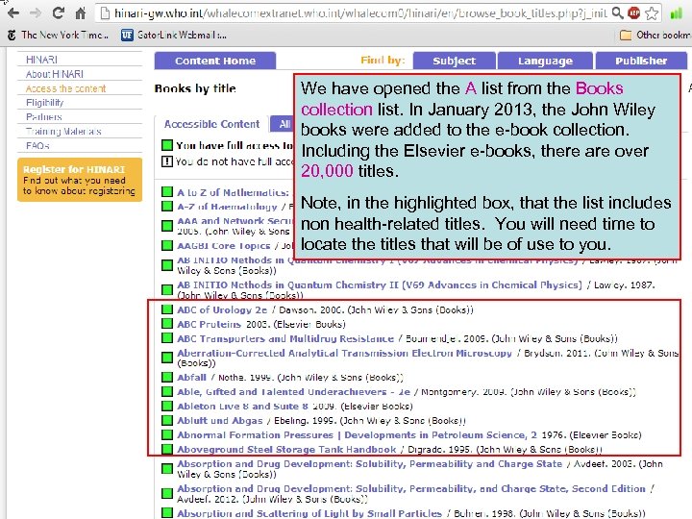Open Abluft und Abgas title

(220, 421)
